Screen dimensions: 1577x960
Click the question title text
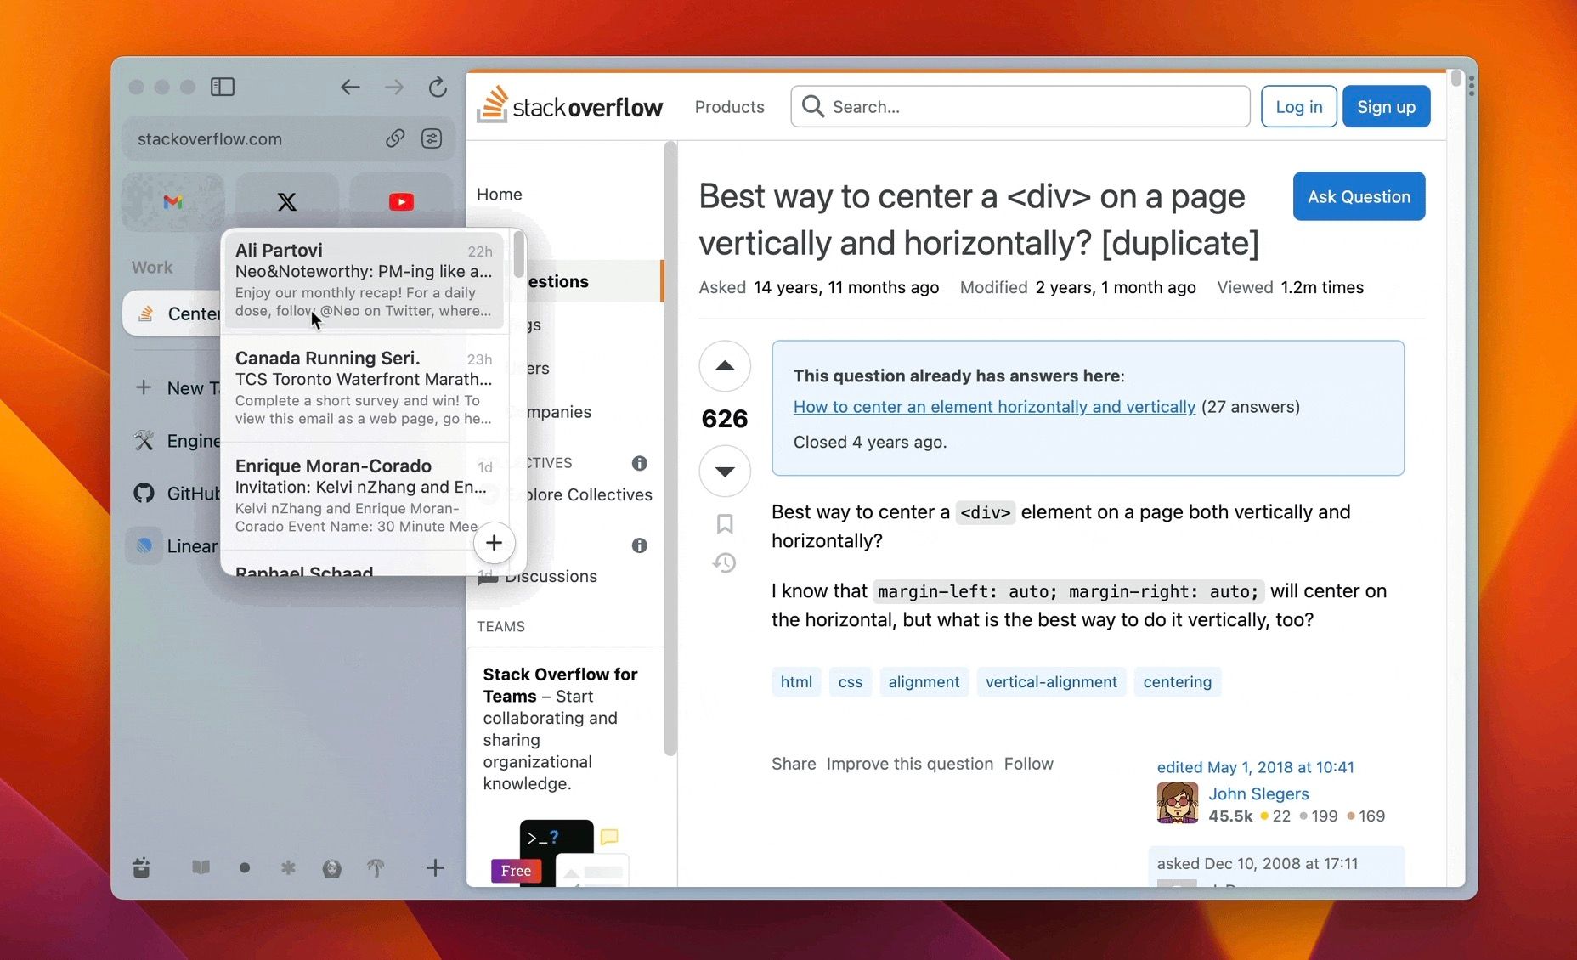pos(979,219)
